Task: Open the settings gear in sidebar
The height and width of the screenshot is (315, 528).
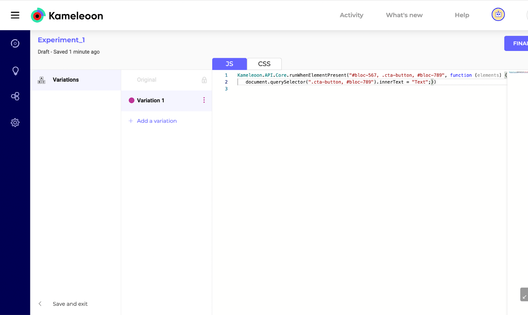Action: pos(15,123)
